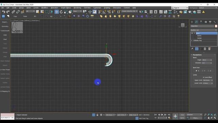Click the Align tool icon
This screenshot has height=123, width=218.
pos(146,12)
